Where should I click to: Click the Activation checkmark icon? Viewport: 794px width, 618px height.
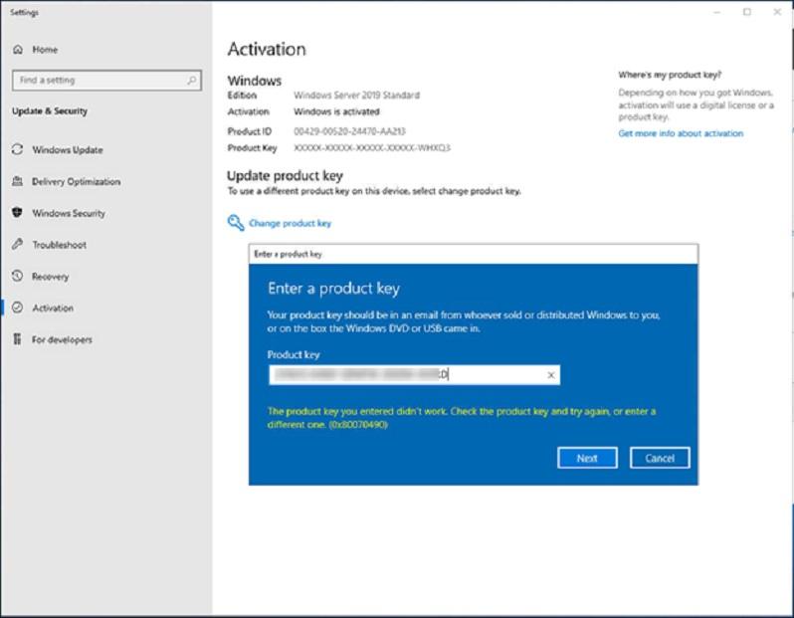[x=17, y=309]
